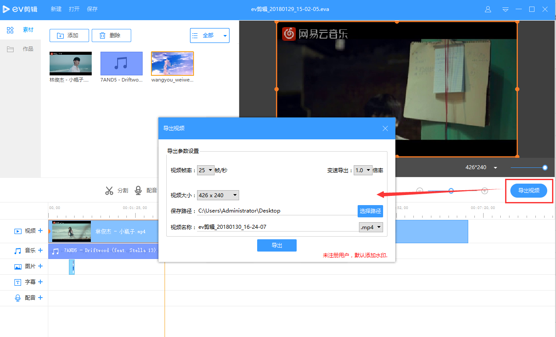This screenshot has width=556, height=337.
Task: Click the user account icon
Action: [x=488, y=9]
